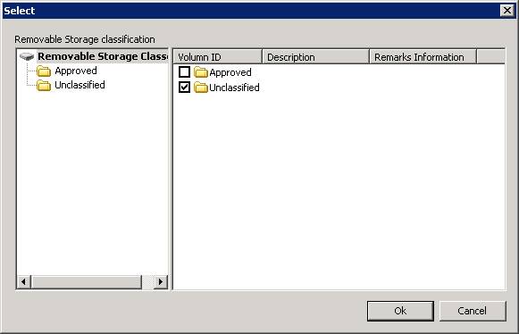519x334 pixels.
Task: Sort by Remarks Information column header
Action: tap(423, 57)
